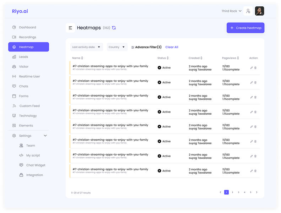The image size is (281, 213).
Task: Click the Integration lock icon
Action: coord(21,175)
